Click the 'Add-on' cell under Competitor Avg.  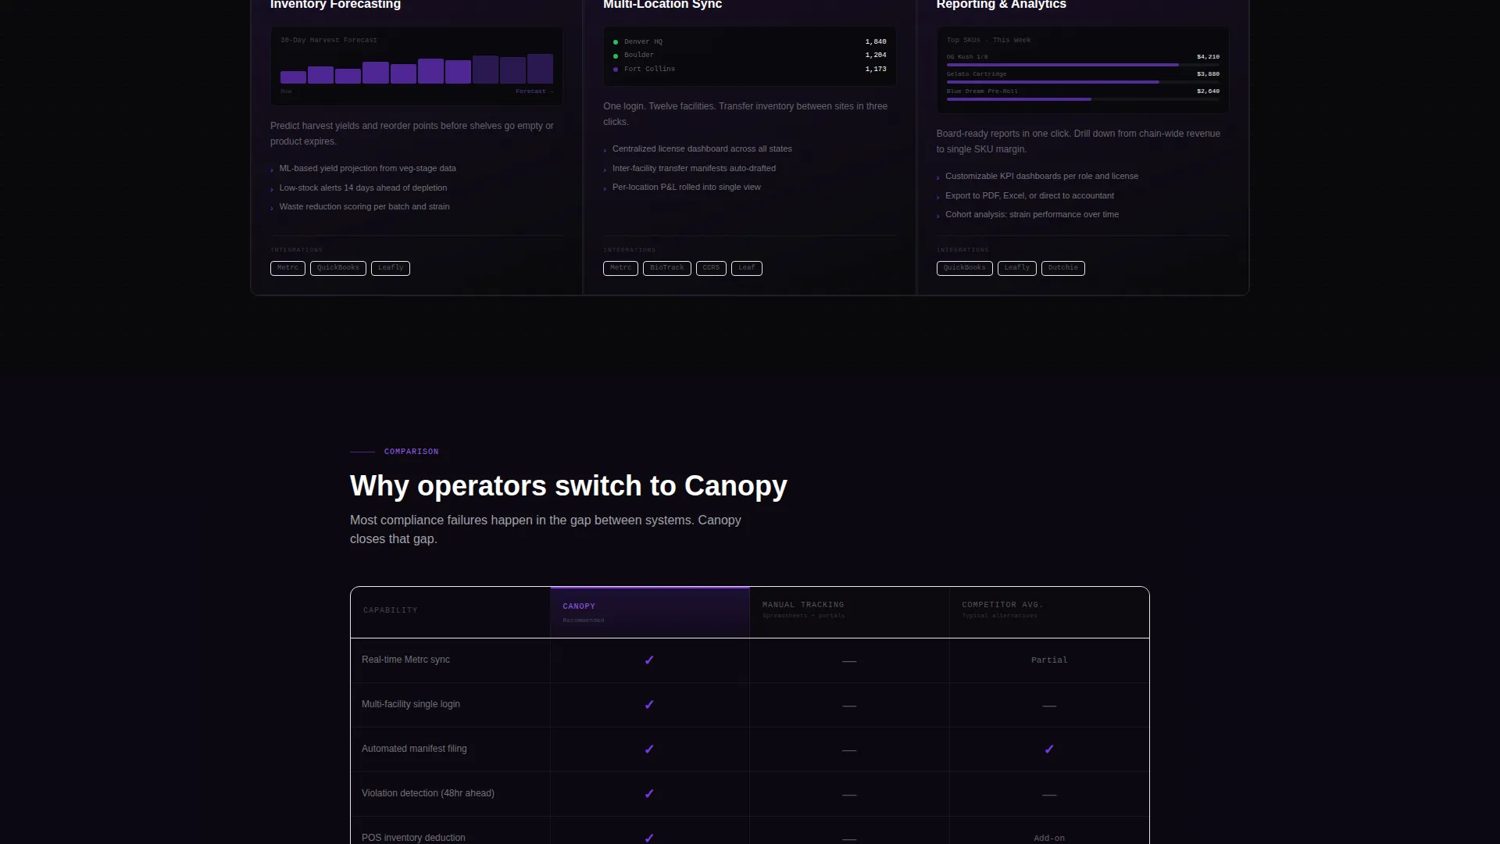(1049, 839)
